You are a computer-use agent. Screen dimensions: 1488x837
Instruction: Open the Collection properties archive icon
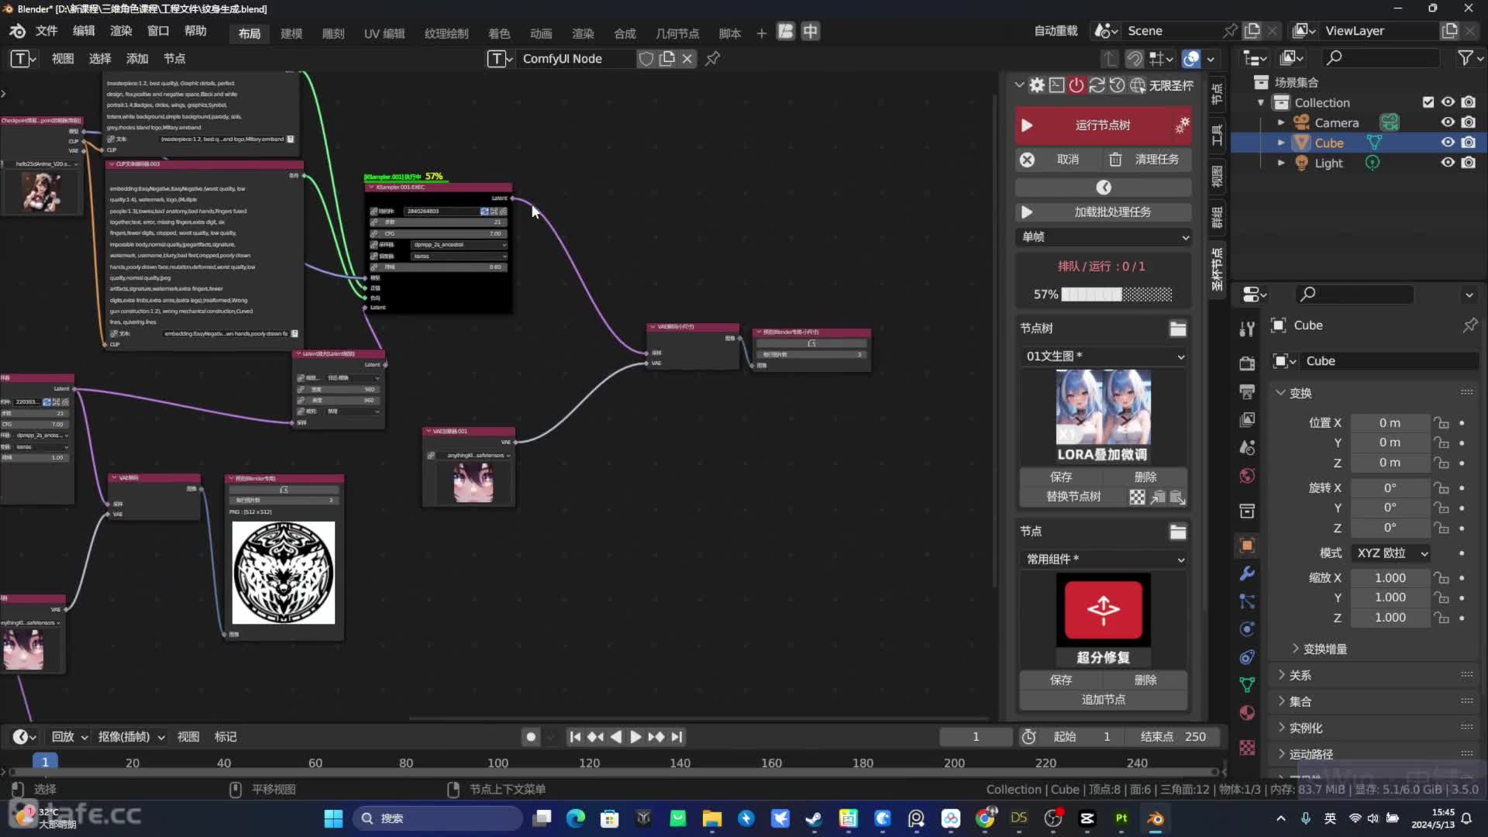tap(1247, 511)
